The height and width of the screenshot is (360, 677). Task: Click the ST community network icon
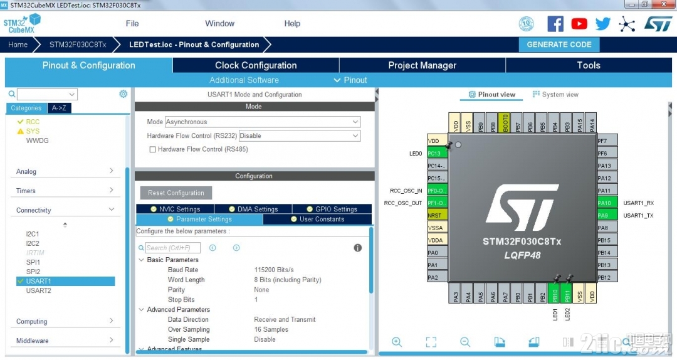pyautogui.click(x=627, y=24)
